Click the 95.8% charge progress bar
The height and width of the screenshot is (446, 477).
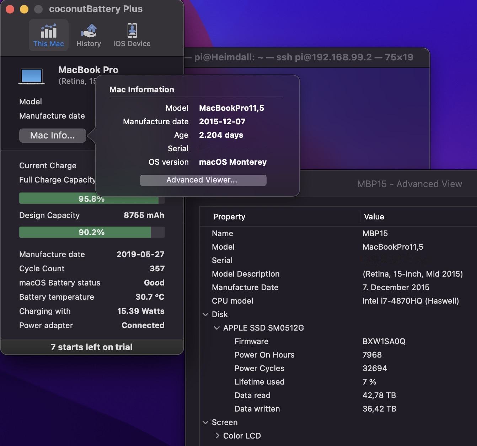click(x=92, y=198)
